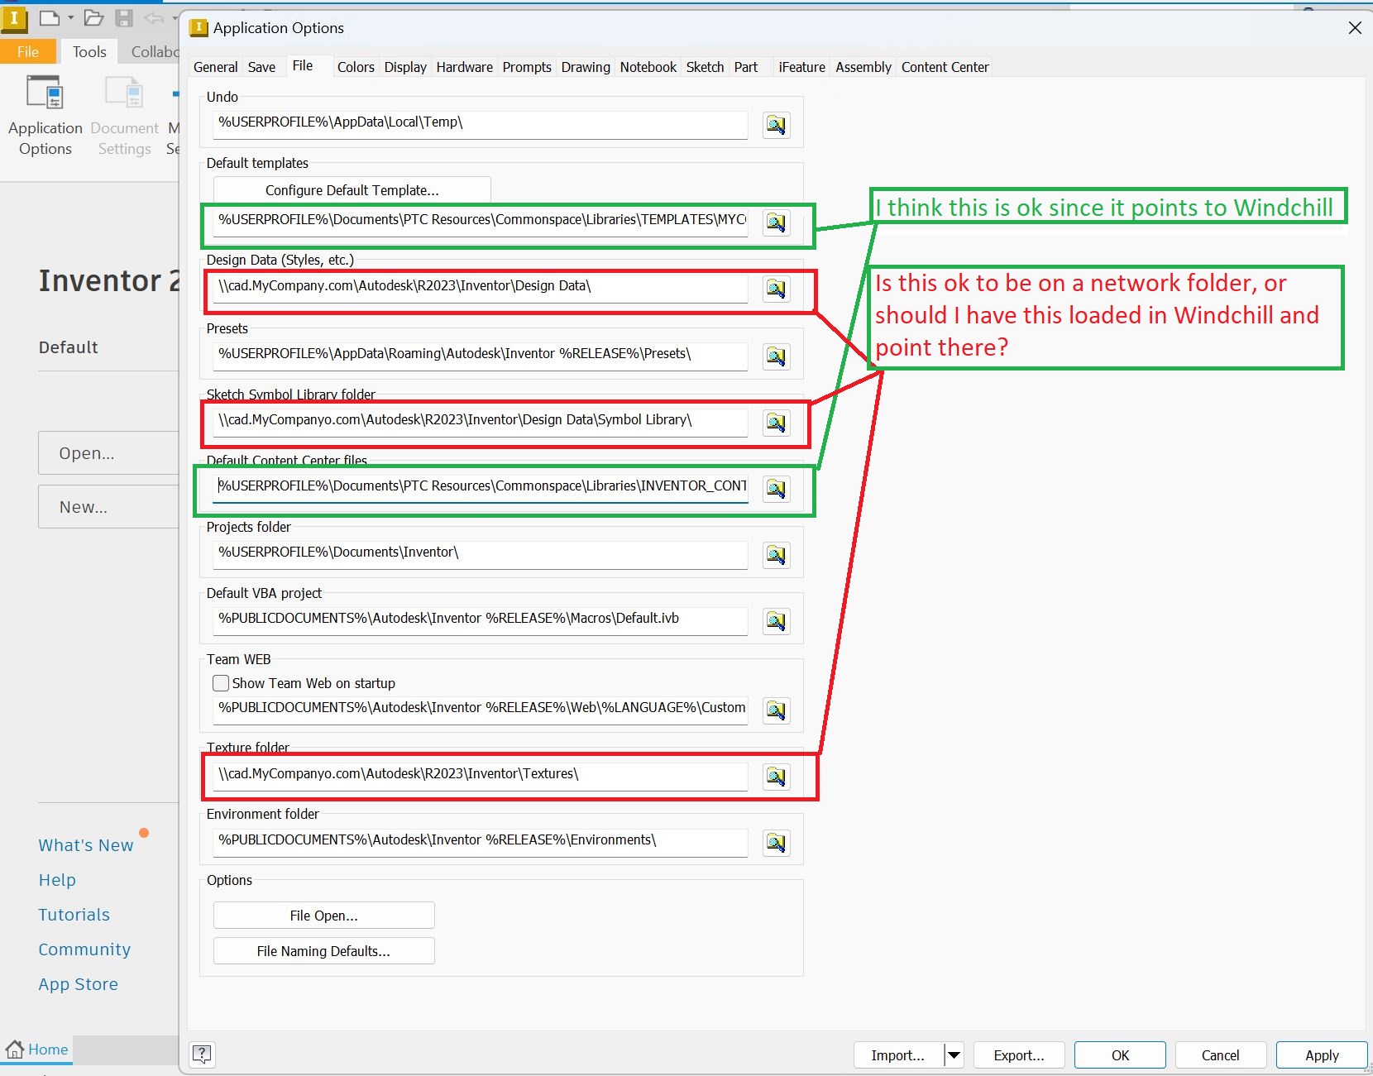Open the Content Center tab

pos(945,67)
